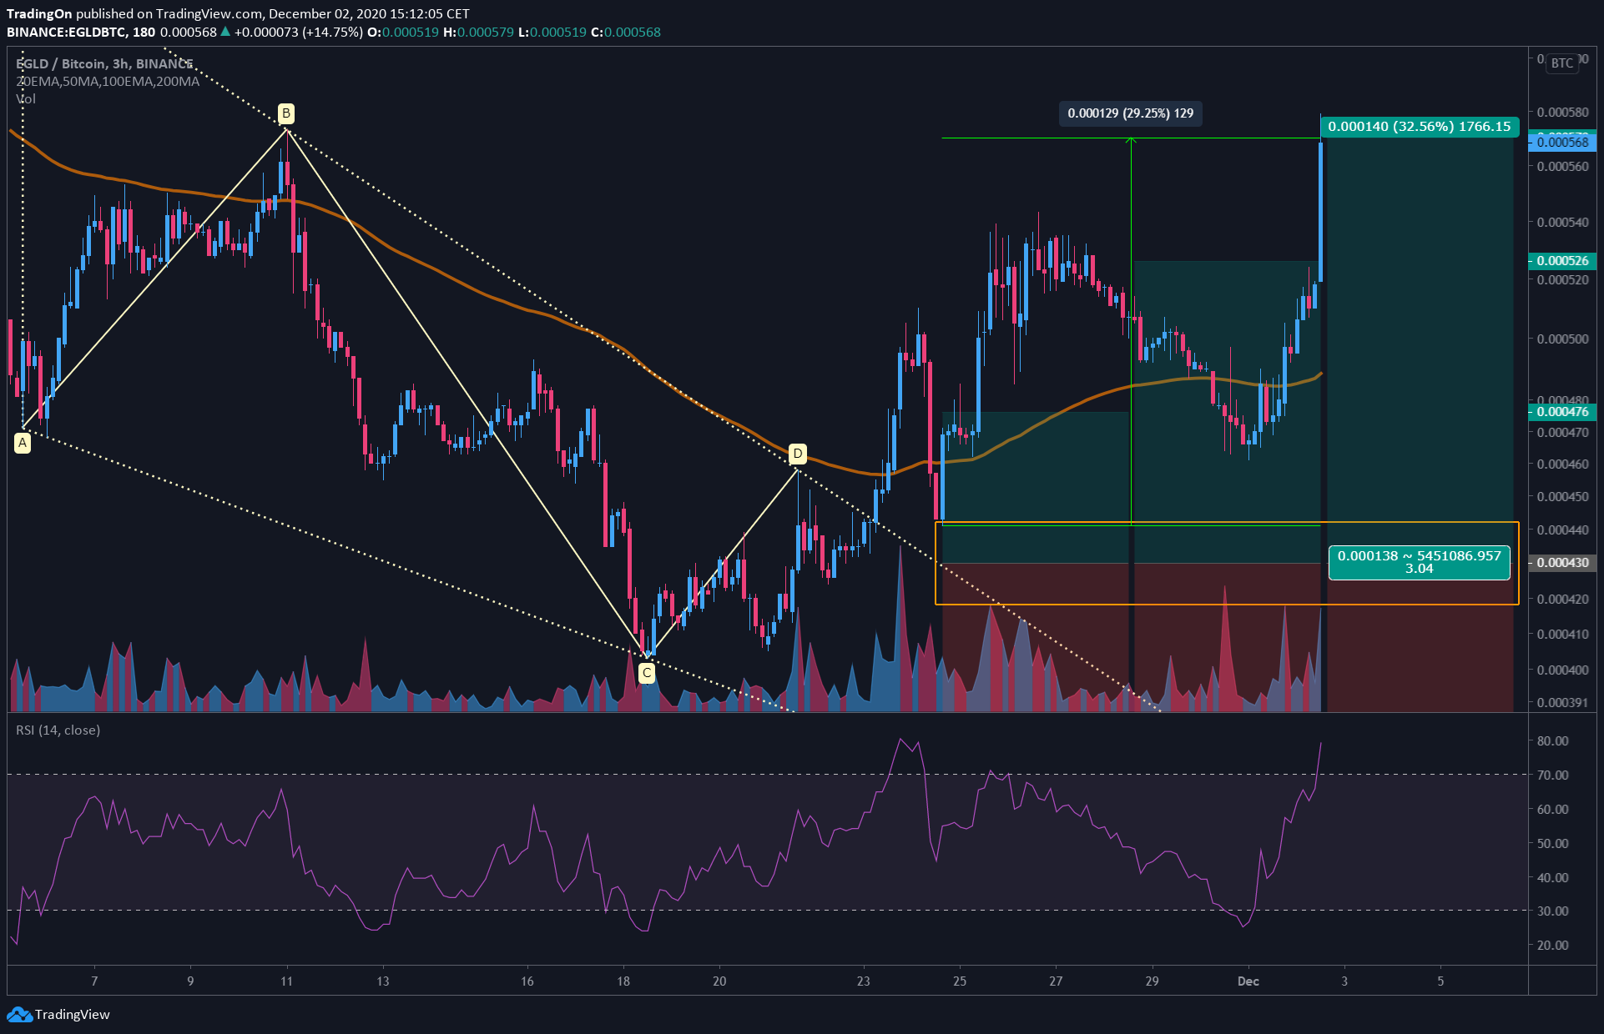The width and height of the screenshot is (1604, 1034).
Task: Click the Vol indicator legend
Action: 26,99
